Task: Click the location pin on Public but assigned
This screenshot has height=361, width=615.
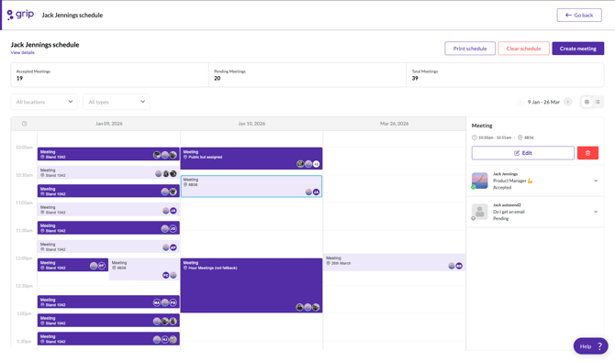Action: point(185,157)
